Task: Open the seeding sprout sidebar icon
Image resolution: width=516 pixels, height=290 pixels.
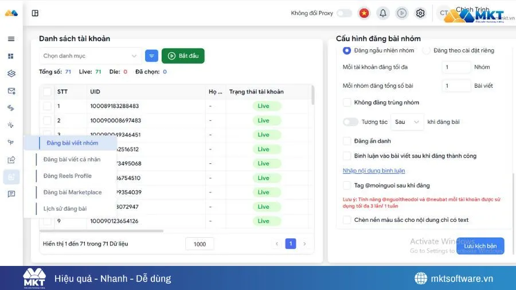Action: pos(11,142)
